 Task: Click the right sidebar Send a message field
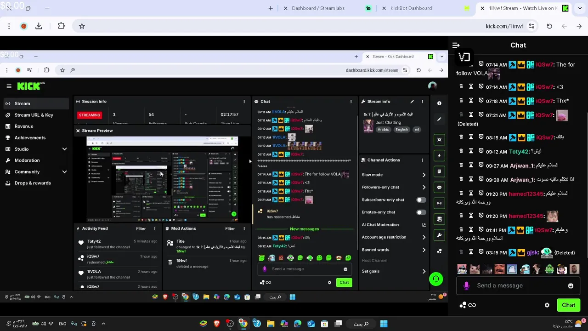(x=518, y=285)
